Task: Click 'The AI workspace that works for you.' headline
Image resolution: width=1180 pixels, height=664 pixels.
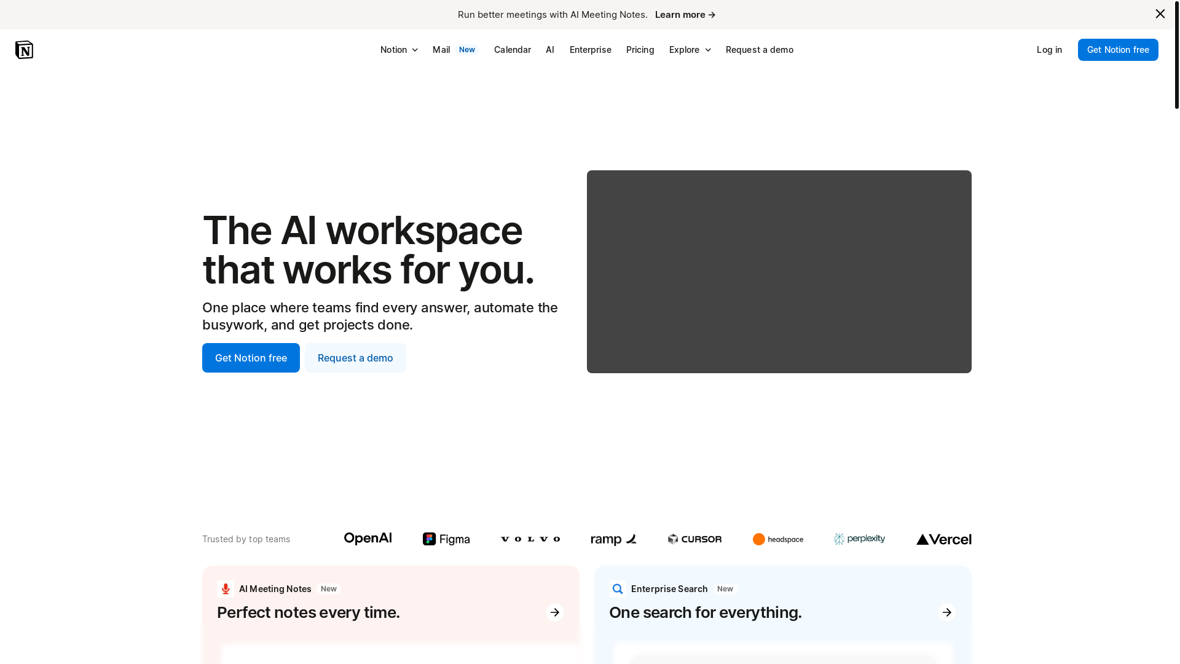Action: (369, 250)
